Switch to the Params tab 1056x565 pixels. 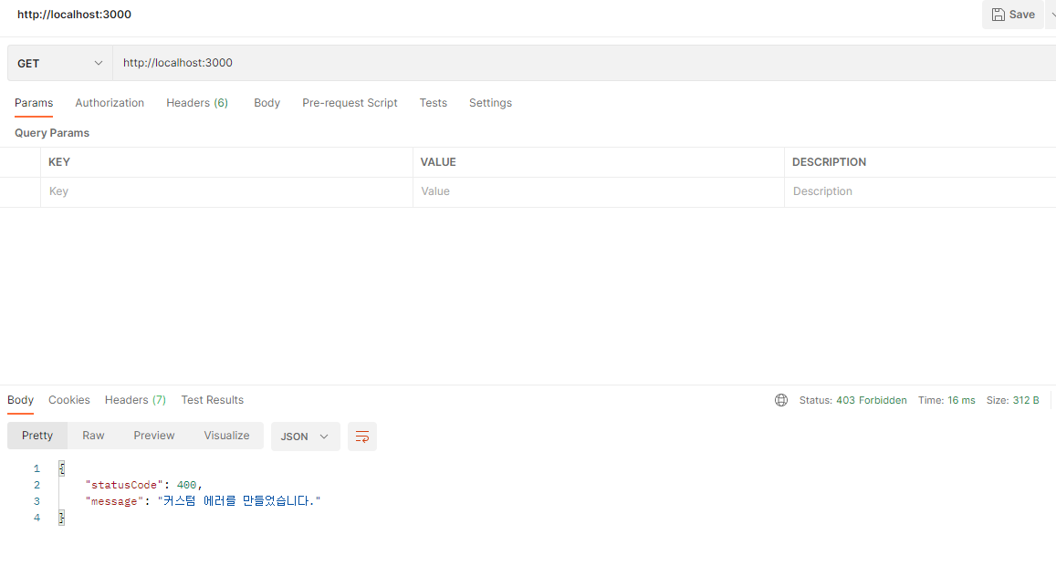(34, 103)
